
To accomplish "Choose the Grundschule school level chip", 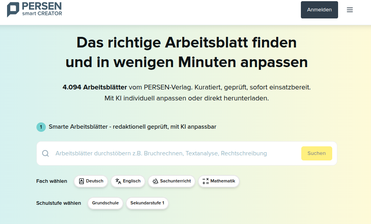I will 105,203.
